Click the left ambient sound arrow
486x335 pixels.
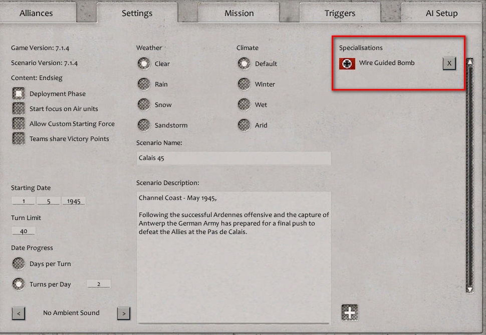point(19,313)
